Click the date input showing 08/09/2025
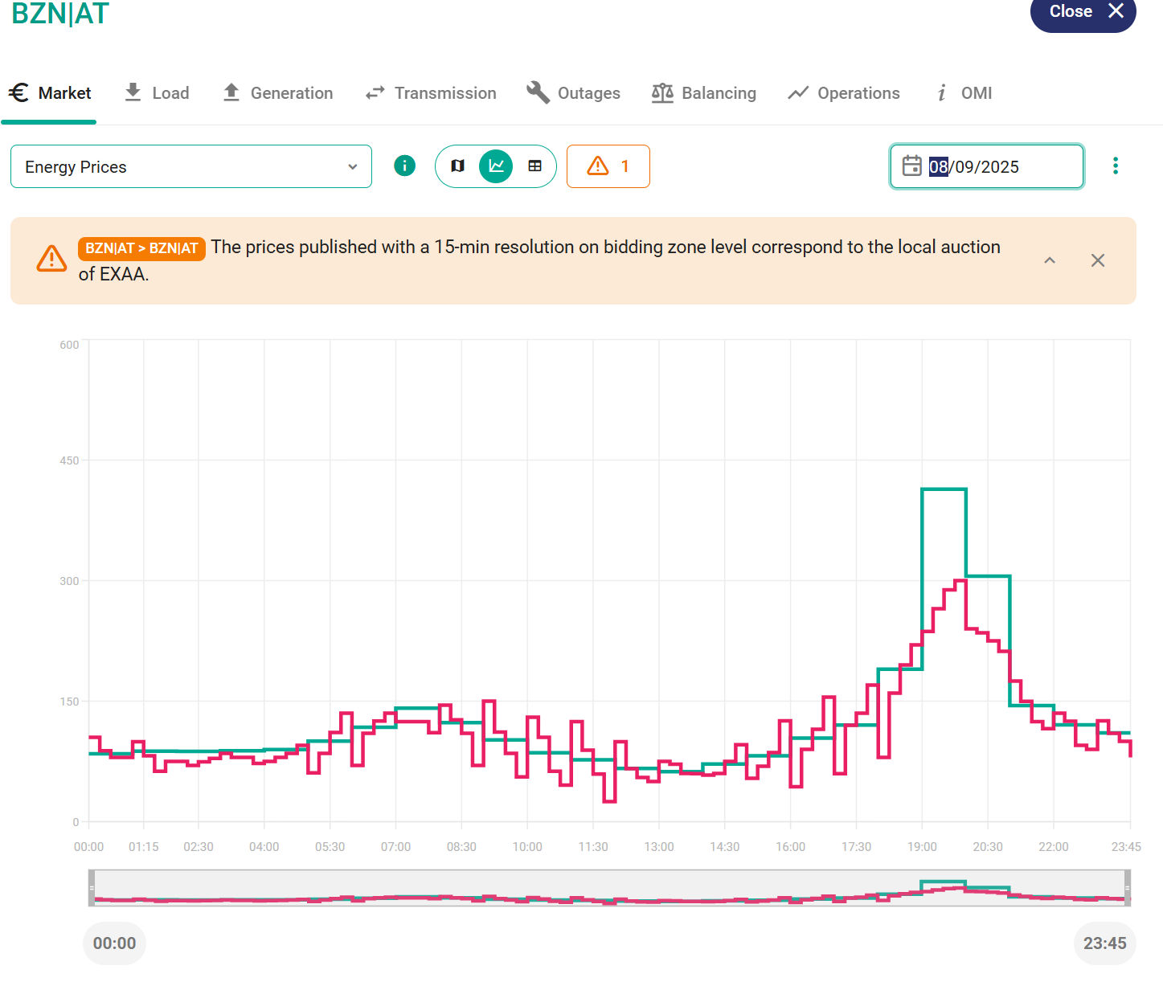This screenshot has height=982, width=1163. tap(997, 166)
